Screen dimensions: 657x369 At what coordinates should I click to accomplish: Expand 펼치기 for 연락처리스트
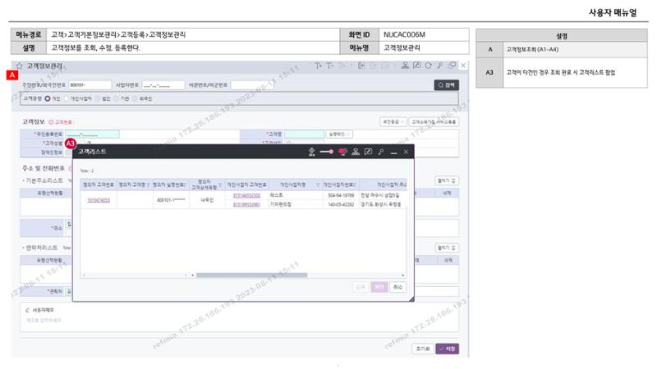coord(446,248)
